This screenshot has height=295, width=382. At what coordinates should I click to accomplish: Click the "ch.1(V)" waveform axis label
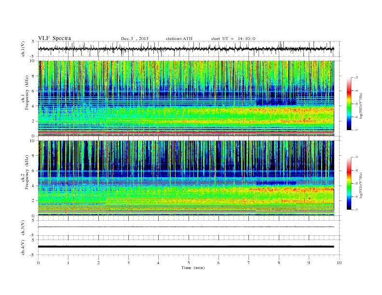point(23,49)
